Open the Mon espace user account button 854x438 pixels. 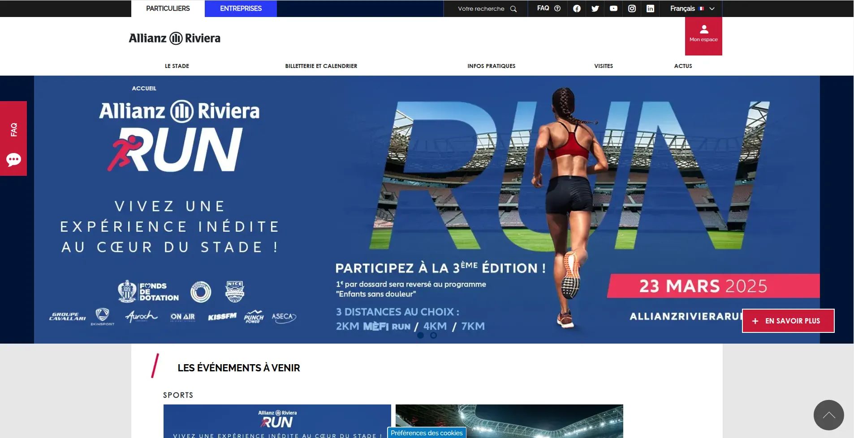(703, 36)
